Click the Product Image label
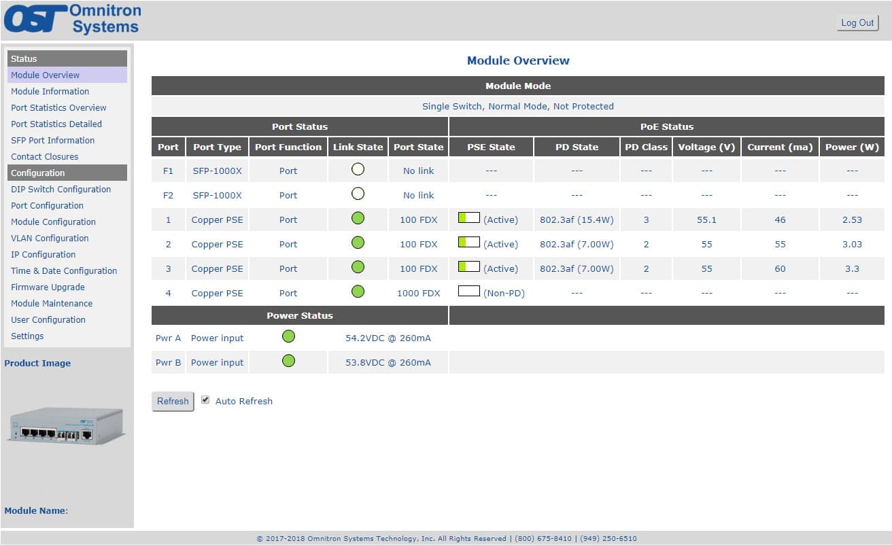Image resolution: width=892 pixels, height=545 pixels. coord(37,363)
